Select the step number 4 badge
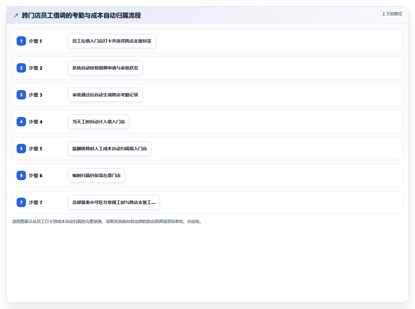415x309 pixels. click(x=21, y=122)
